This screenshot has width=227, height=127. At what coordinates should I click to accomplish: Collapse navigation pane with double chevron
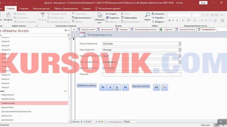pyautogui.click(x=69, y=30)
